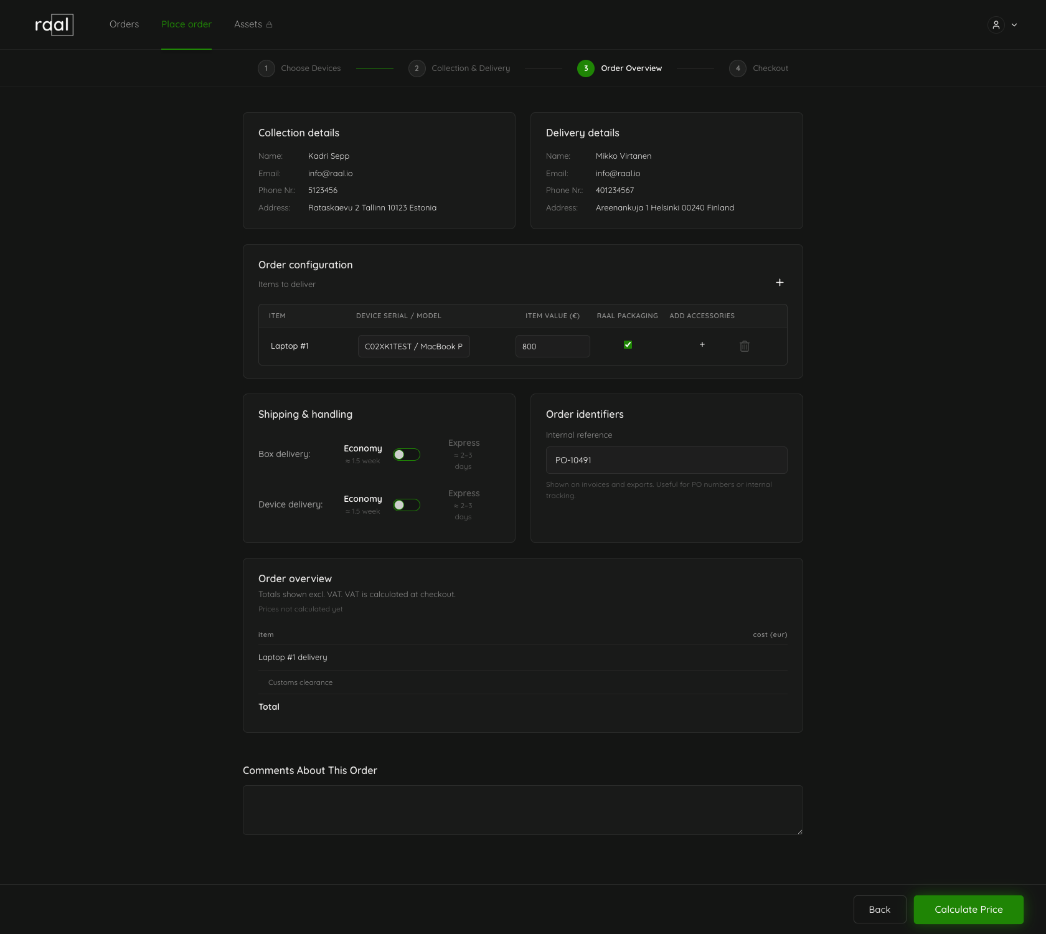Click the Calculate Price button
This screenshot has height=934, width=1046.
coord(969,910)
